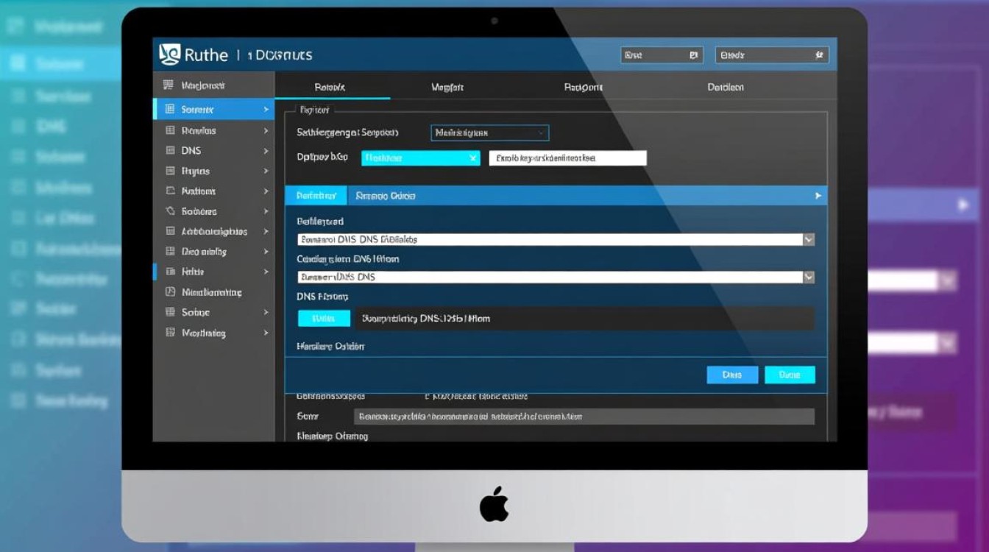Expand the chevron on the highlighted sidebar item
Viewport: 989px width, 552px height.
tap(266, 110)
